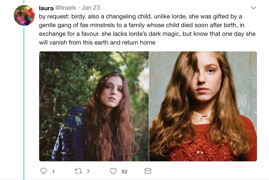The height and width of the screenshot is (180, 269).
Task: Click the tweet line starting "exchange for a favour"
Action: tap(147, 34)
